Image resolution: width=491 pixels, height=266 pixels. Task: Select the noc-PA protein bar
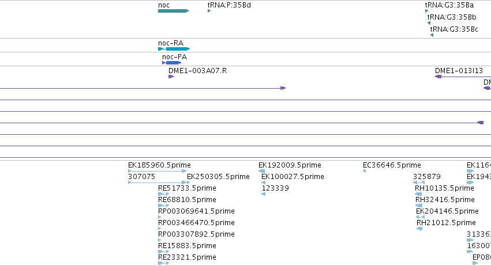click(171, 63)
